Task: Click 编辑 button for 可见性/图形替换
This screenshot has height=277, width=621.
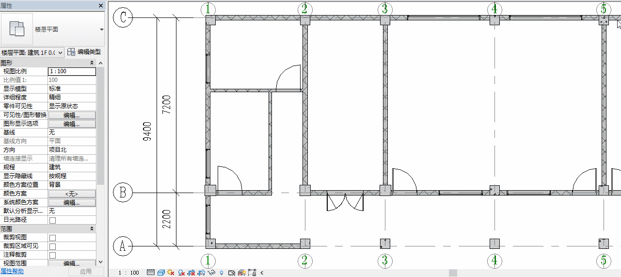Action: point(72,115)
